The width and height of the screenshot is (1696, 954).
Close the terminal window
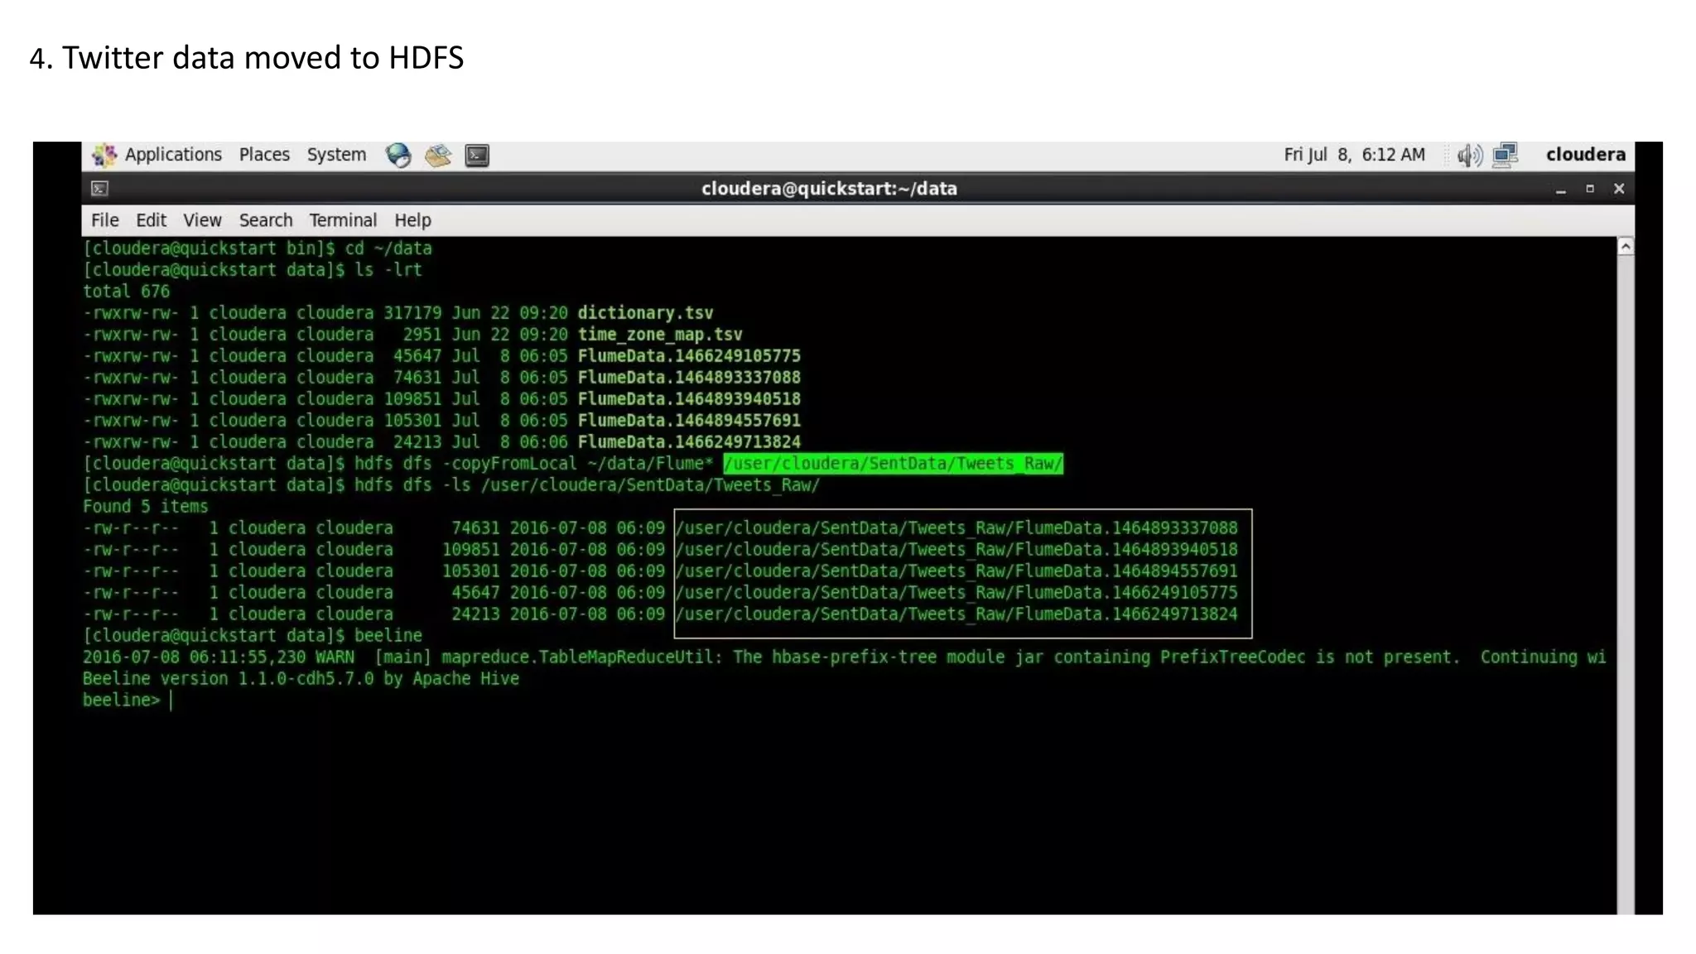point(1619,189)
